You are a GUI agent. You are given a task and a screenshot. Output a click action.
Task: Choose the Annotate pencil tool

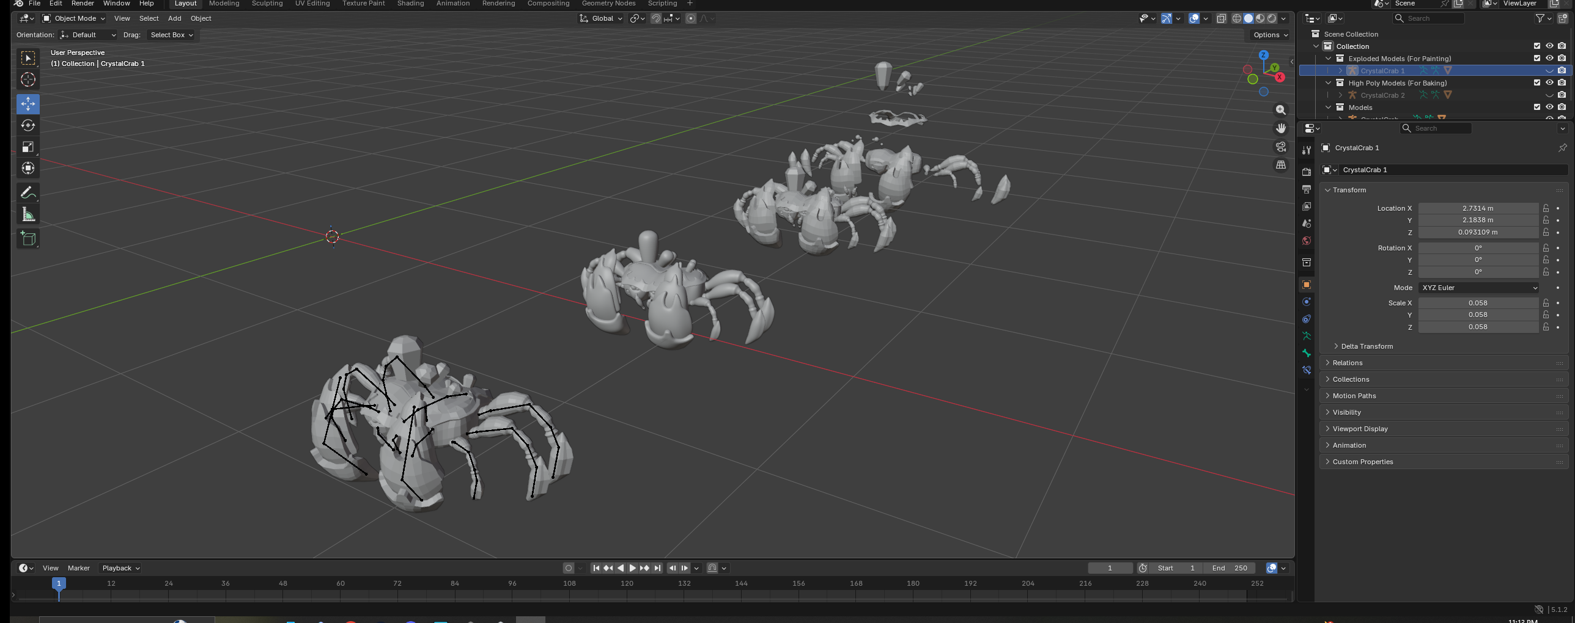[x=28, y=193]
